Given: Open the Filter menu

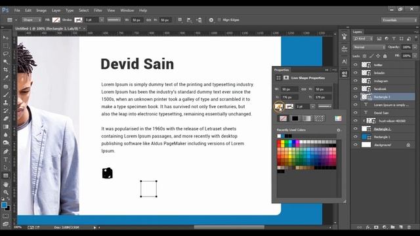Looking at the screenshot, I should point(98,10).
